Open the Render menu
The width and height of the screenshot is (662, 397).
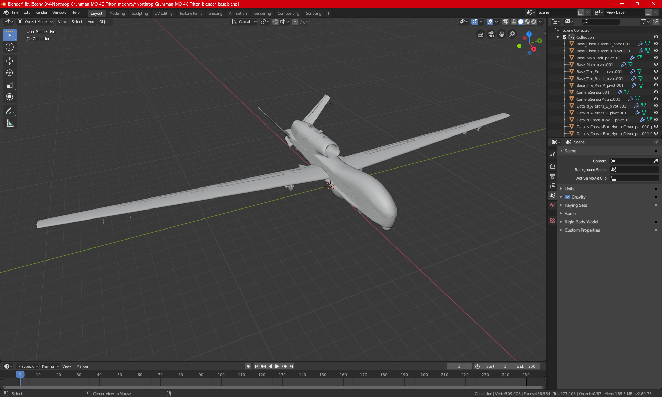click(41, 12)
